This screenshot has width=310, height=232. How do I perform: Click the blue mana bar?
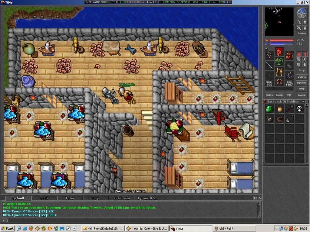pyautogui.click(x=282, y=43)
